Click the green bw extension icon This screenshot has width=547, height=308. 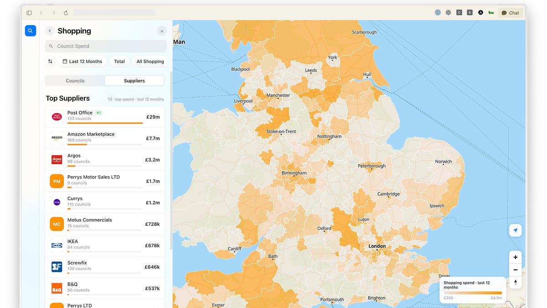(x=491, y=13)
